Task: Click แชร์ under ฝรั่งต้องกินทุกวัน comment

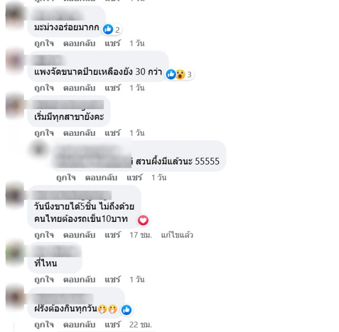Action: tap(112, 325)
